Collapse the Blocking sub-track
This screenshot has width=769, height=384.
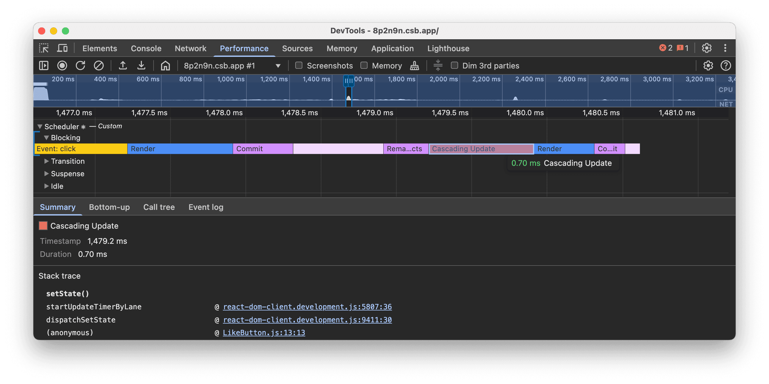pos(46,138)
